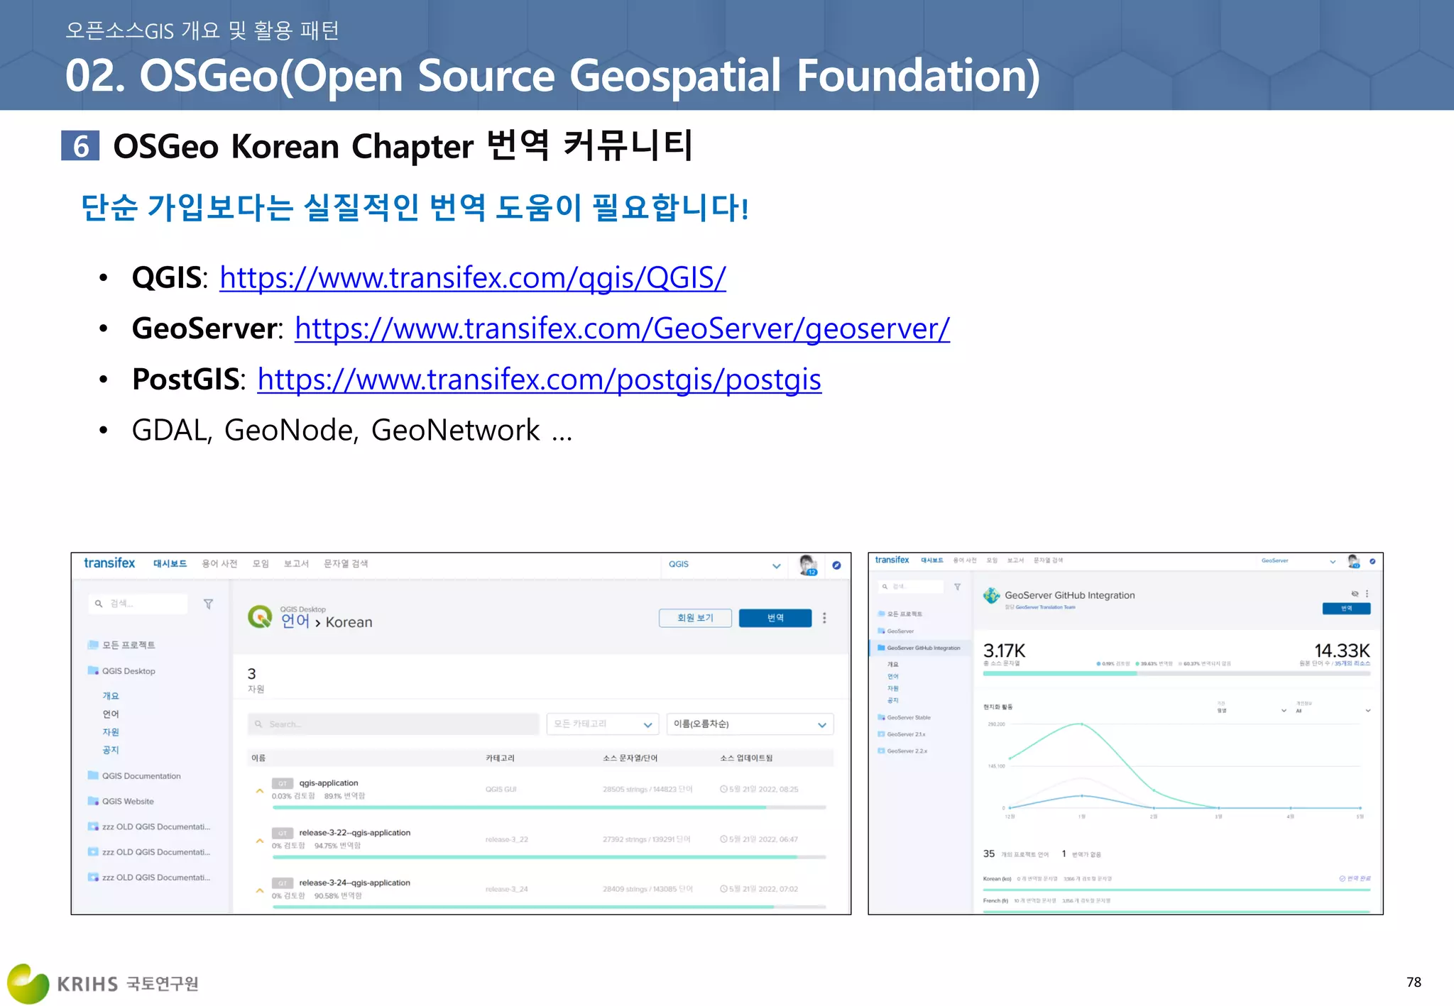Click the 언어 breadcrumb before Korean
The width and height of the screenshot is (1454, 1006).
click(x=295, y=621)
